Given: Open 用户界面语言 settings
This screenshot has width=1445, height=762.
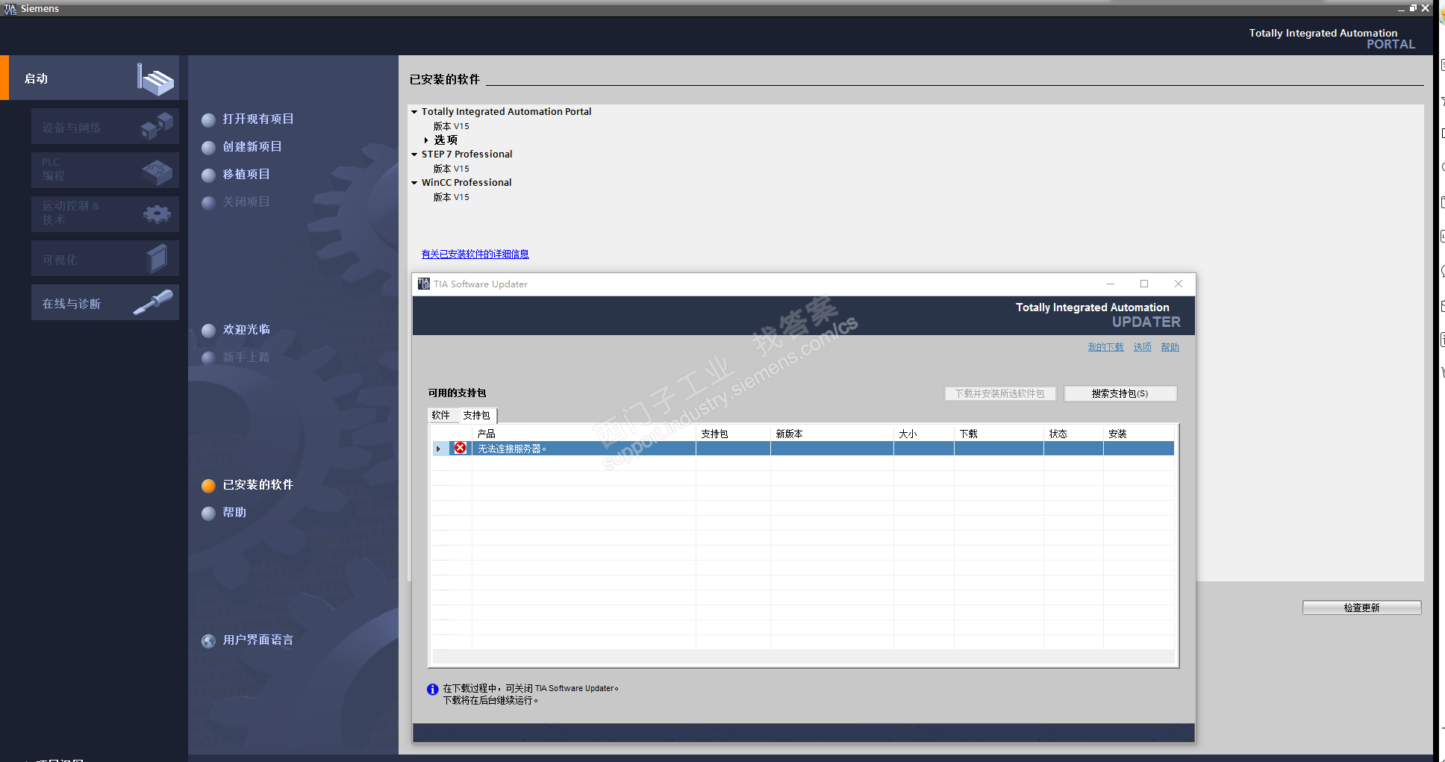Looking at the screenshot, I should [258, 640].
